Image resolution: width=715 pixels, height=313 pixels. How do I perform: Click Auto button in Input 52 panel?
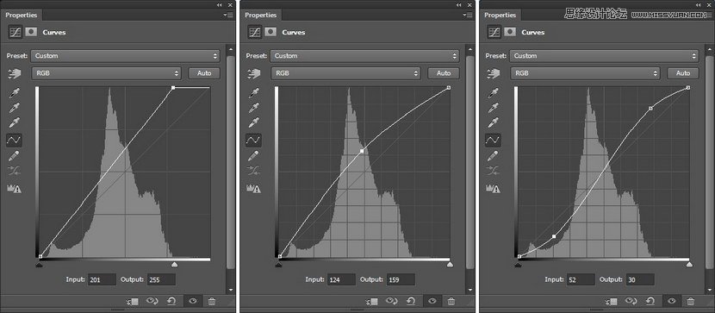[683, 73]
